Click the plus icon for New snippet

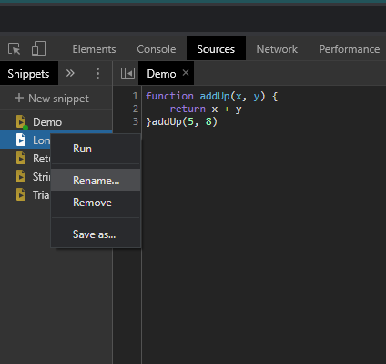[19, 98]
